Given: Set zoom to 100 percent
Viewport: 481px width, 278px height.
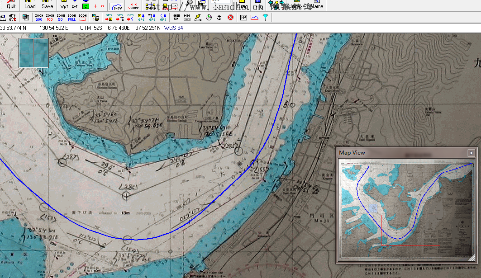Looking at the screenshot, I should pyautogui.click(x=50, y=18).
